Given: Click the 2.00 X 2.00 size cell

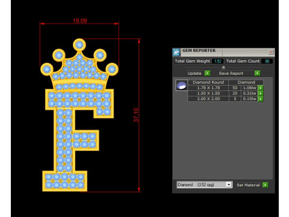Looking at the screenshot, I should coord(208,99).
